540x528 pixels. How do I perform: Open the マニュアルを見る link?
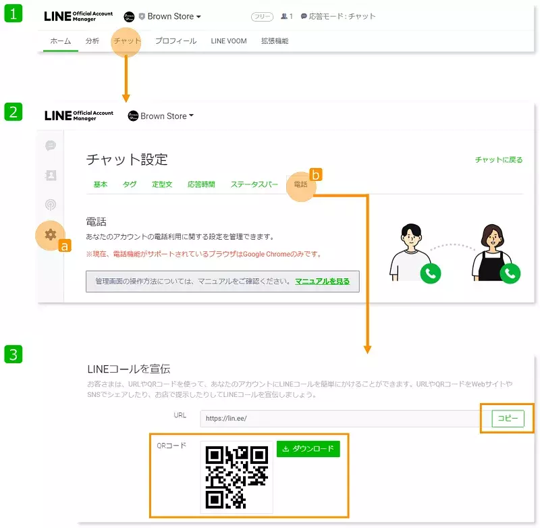point(322,281)
